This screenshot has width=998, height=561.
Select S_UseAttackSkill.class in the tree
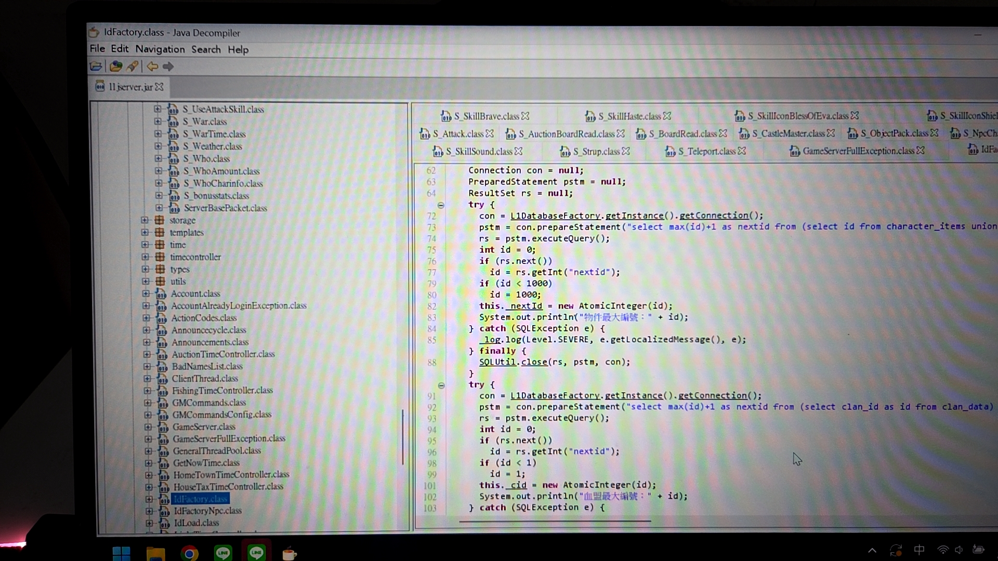(x=223, y=110)
